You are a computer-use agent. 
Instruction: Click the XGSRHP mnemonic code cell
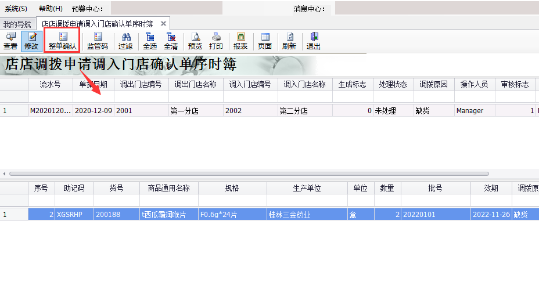click(x=74, y=214)
